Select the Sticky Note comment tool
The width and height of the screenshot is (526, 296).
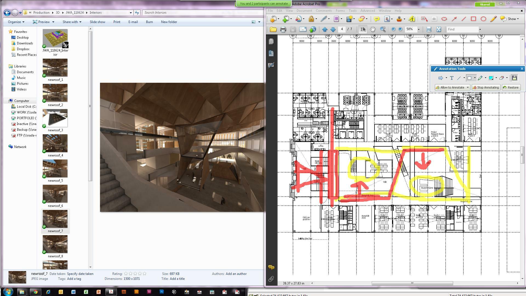coord(377,19)
